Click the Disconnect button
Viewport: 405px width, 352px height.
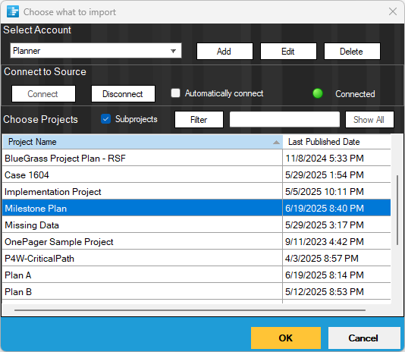(123, 94)
